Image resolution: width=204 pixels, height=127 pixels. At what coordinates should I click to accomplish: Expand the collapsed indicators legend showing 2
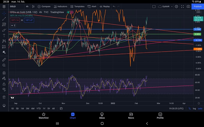pos(13,25)
